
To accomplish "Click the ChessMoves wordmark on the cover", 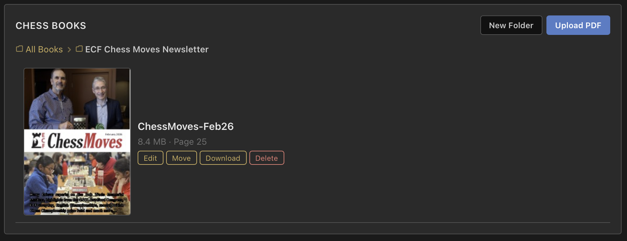I will 85,141.
